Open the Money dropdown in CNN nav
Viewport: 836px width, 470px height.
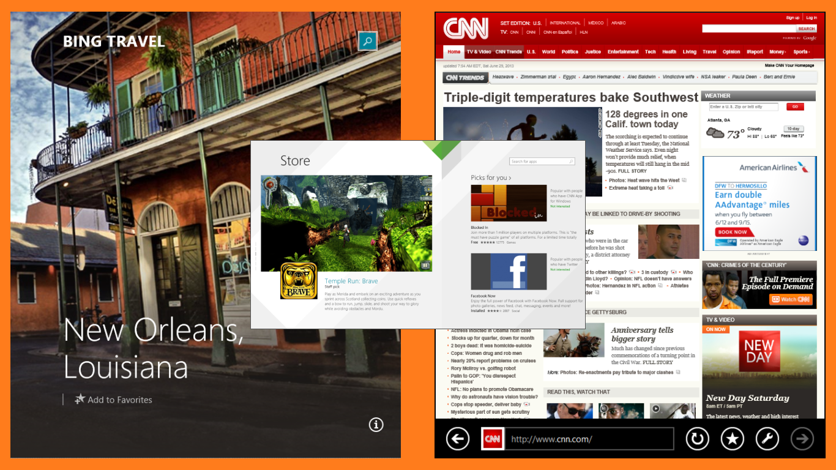(x=778, y=52)
